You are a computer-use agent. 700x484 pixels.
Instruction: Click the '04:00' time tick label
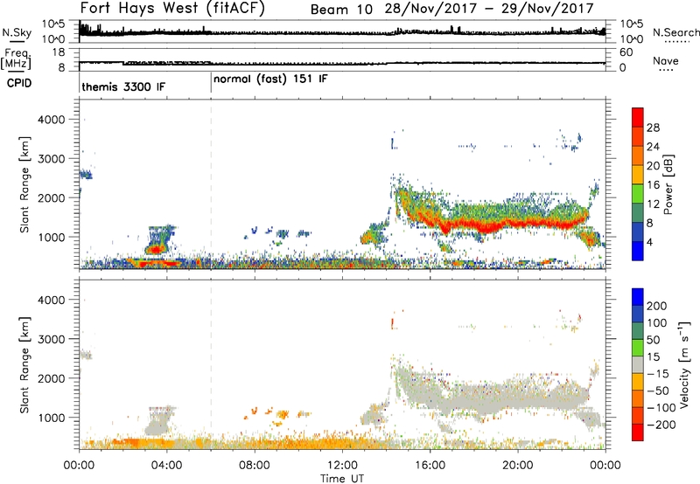pos(166,466)
